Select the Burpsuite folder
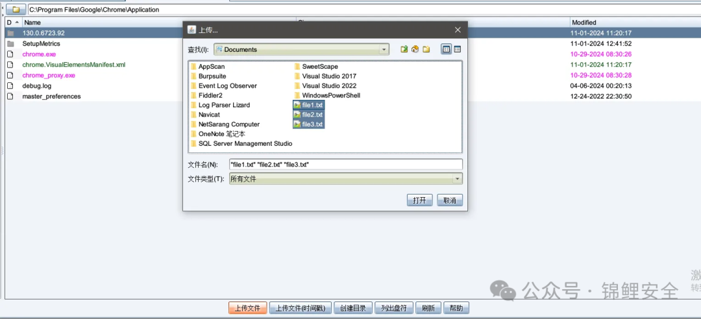This screenshot has height=319, width=701. [208, 77]
